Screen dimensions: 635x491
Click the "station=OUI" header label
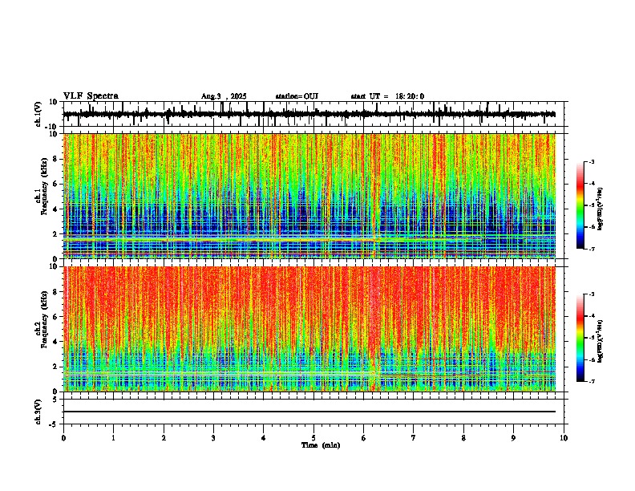coord(297,96)
